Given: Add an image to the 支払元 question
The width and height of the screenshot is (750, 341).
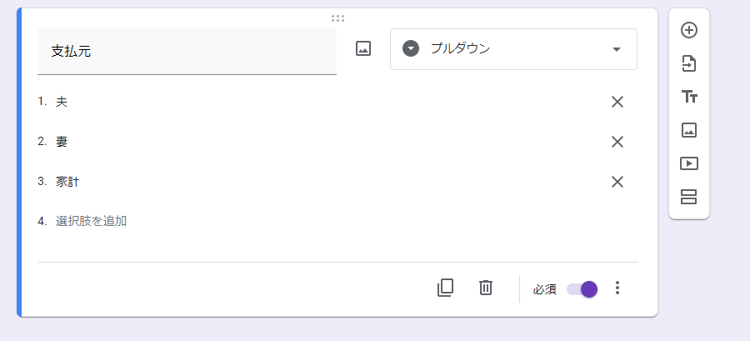Looking at the screenshot, I should click(363, 48).
